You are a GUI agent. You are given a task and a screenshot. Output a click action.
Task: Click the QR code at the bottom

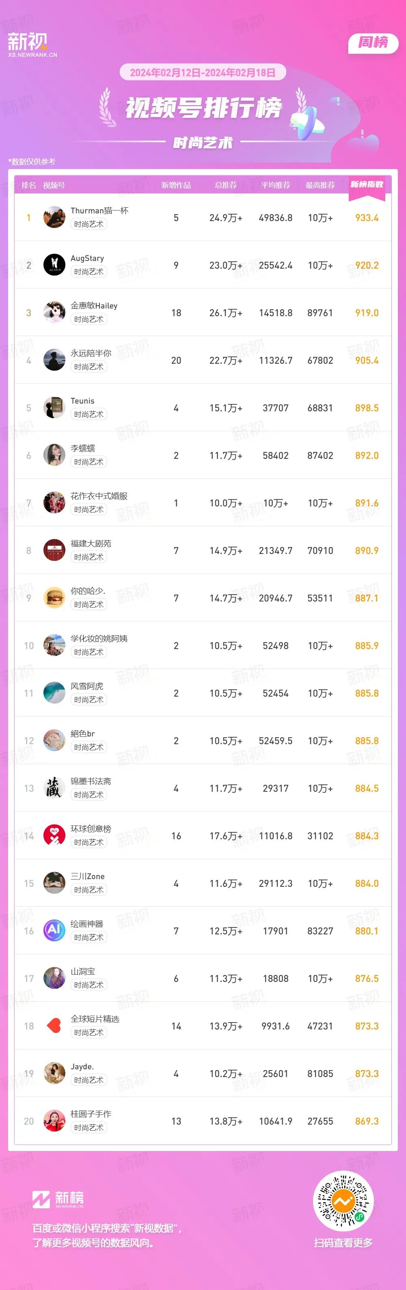pos(343,1201)
